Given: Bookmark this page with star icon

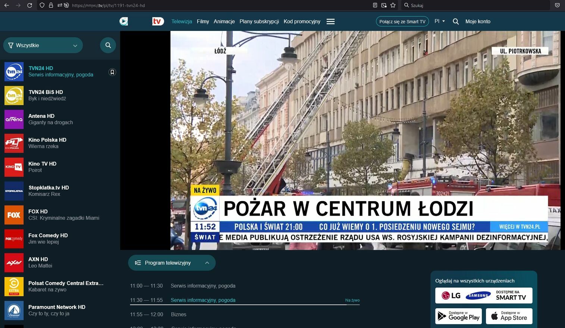Looking at the screenshot, I should (x=393, y=5).
